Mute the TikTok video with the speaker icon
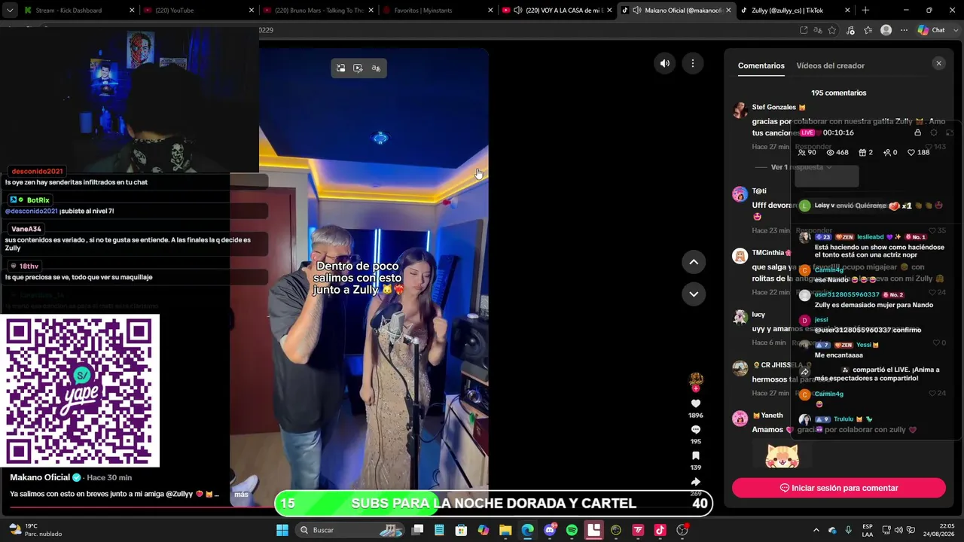The image size is (964, 542). pyautogui.click(x=664, y=64)
